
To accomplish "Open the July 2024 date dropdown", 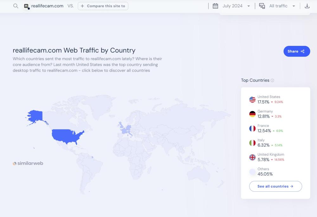I will (236, 6).
